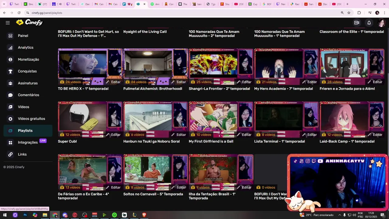The image size is (389, 219).
Task: Go back with the browser back arrow
Action: tap(4, 13)
